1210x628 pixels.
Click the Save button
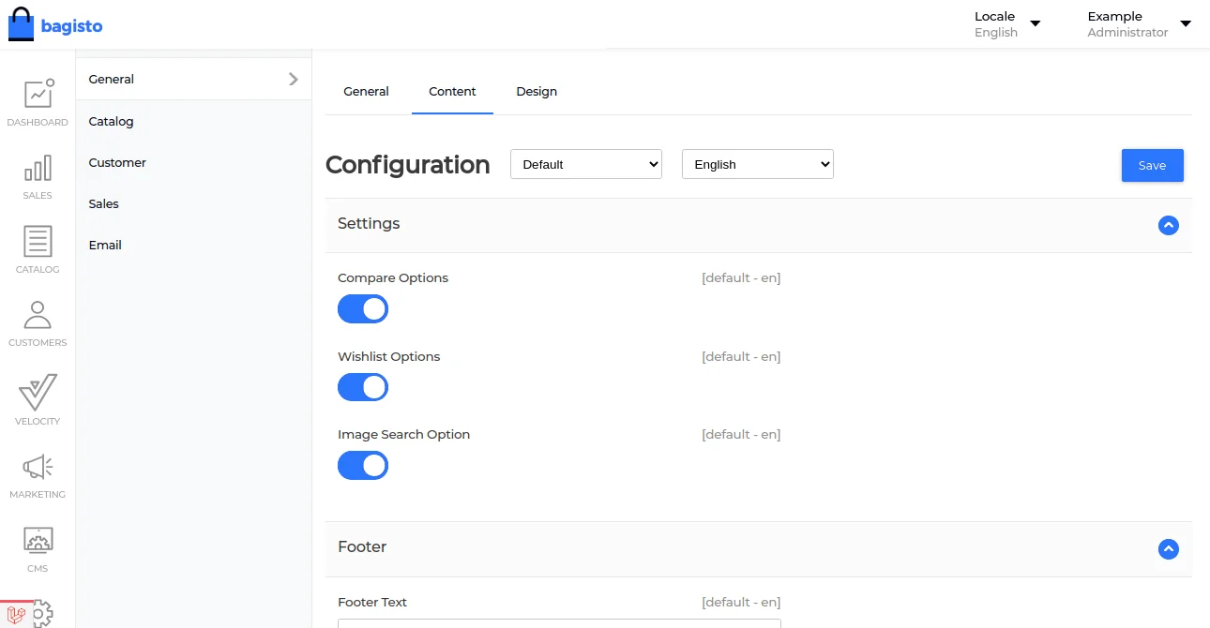1152,165
